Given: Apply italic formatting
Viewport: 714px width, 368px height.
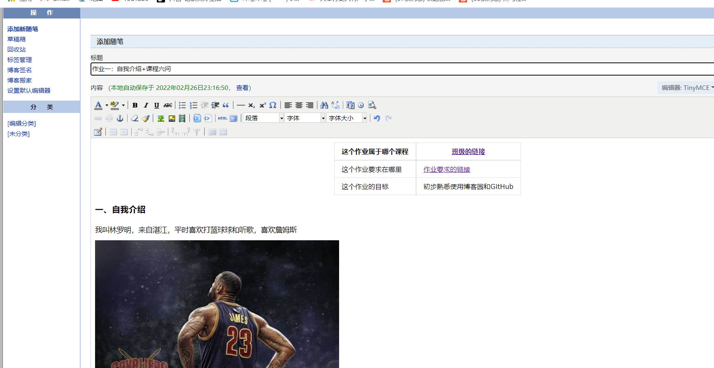Looking at the screenshot, I should pos(146,105).
